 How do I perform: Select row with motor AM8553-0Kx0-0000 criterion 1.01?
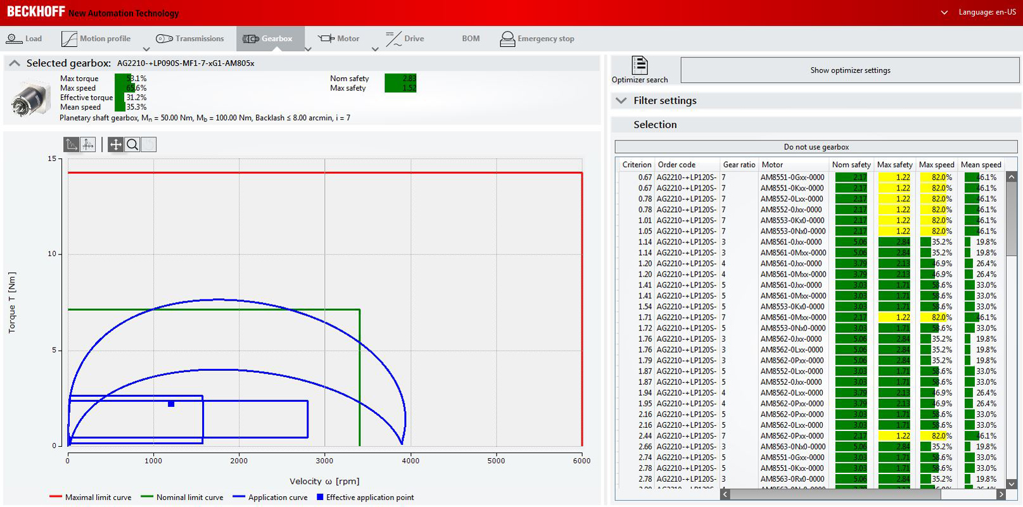(810, 220)
